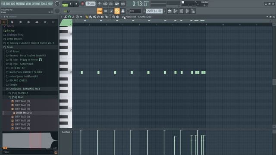The height and width of the screenshot is (155, 276).
Task: Open the Piano roll view button
Action: coord(176,11)
